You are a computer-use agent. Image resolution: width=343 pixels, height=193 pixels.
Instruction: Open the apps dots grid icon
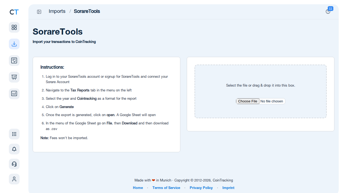(14, 134)
